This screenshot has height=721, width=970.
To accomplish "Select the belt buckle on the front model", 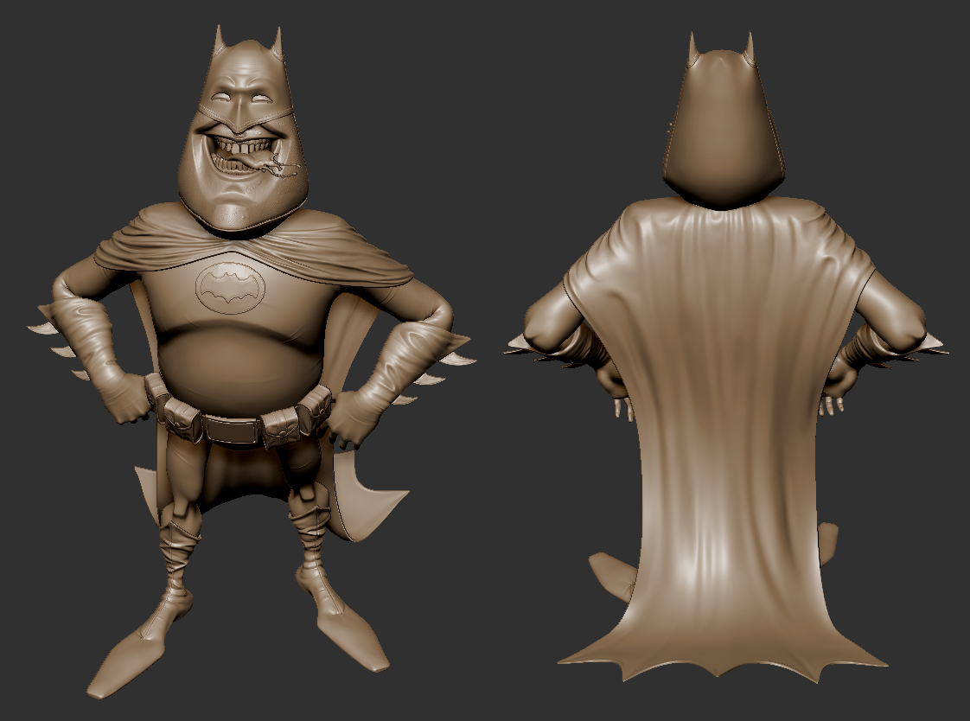I will tap(232, 429).
